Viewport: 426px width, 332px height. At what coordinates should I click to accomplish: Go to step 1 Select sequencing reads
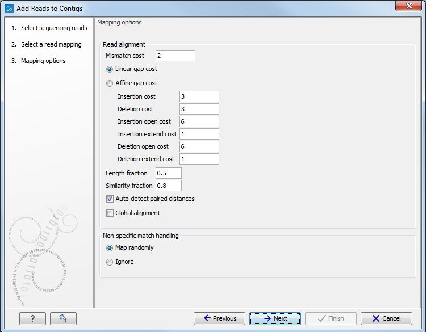tap(49, 28)
